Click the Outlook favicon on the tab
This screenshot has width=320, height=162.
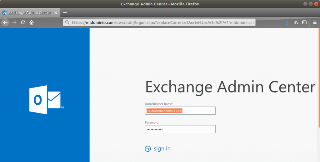(4, 13)
